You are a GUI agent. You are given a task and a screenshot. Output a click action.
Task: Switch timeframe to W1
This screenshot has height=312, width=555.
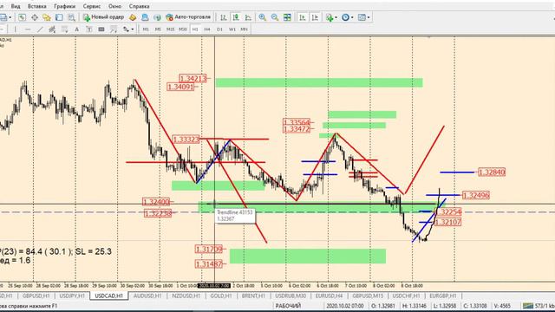tap(232, 29)
